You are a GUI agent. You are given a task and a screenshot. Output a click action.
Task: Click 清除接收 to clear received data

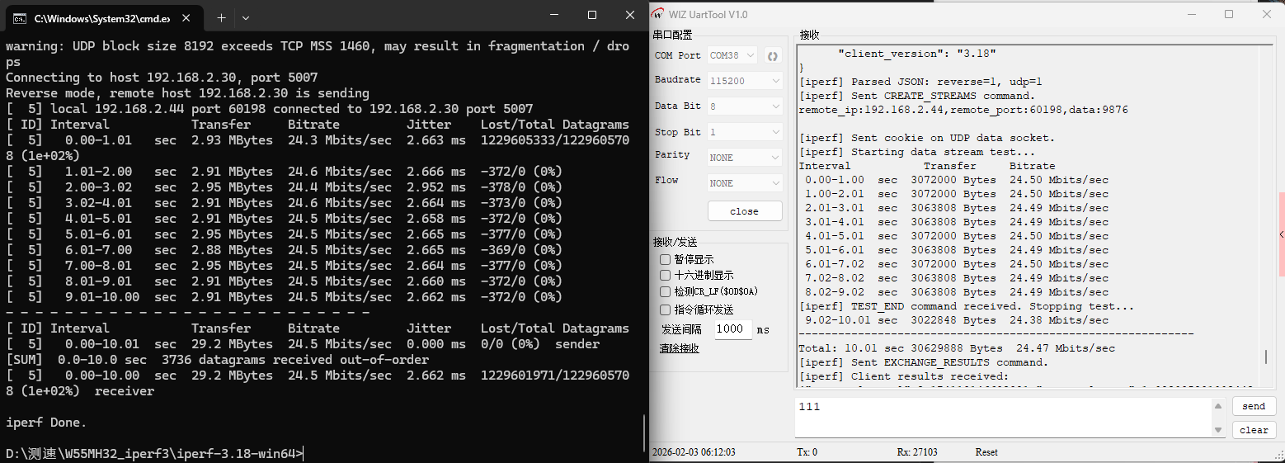[x=679, y=348]
